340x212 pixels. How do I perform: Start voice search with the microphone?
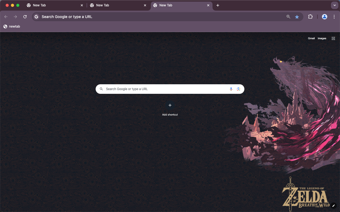click(x=231, y=89)
